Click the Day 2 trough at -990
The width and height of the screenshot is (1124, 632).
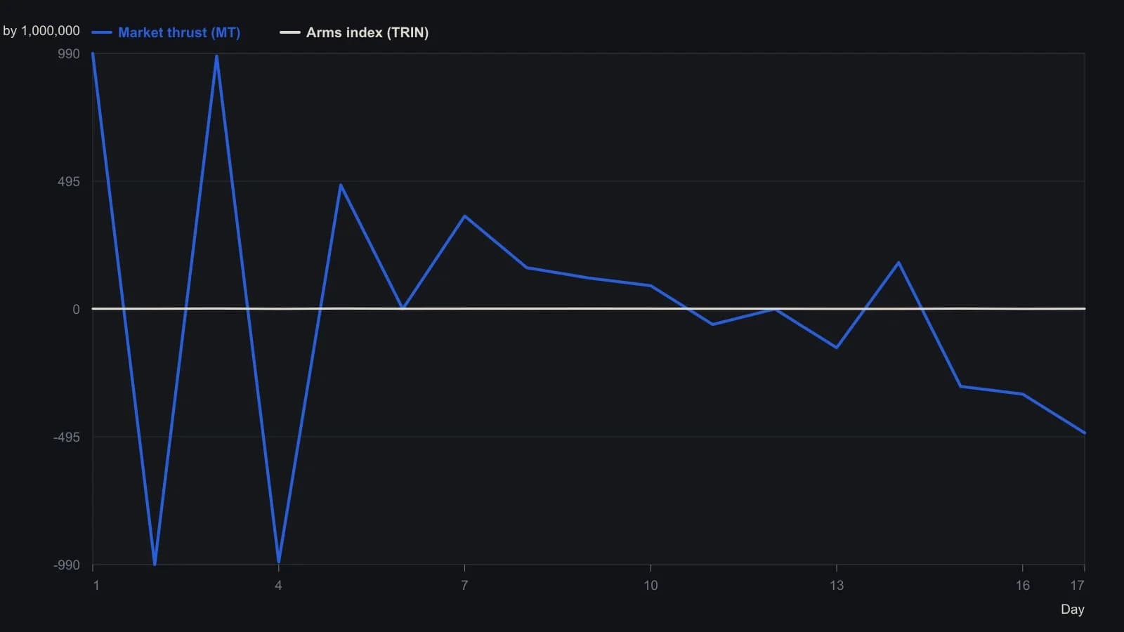[155, 563]
